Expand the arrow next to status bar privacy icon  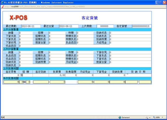pyautogui.click(x=150, y=117)
